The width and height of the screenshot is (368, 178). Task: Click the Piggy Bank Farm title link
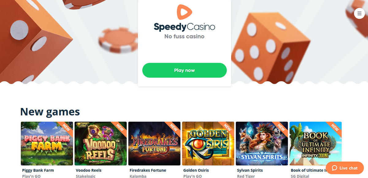coord(38,170)
